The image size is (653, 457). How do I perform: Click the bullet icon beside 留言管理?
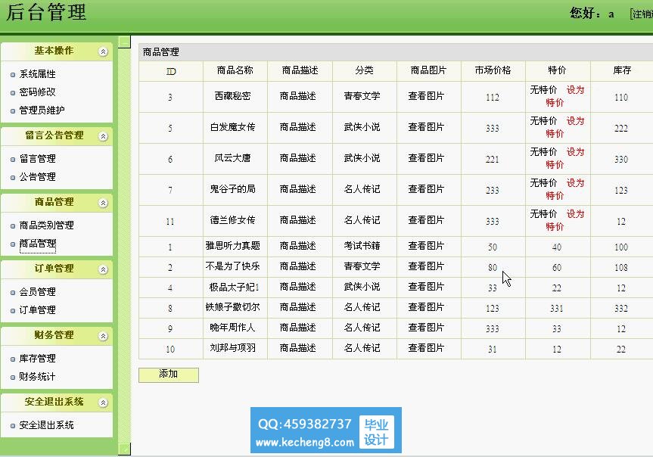click(13, 160)
